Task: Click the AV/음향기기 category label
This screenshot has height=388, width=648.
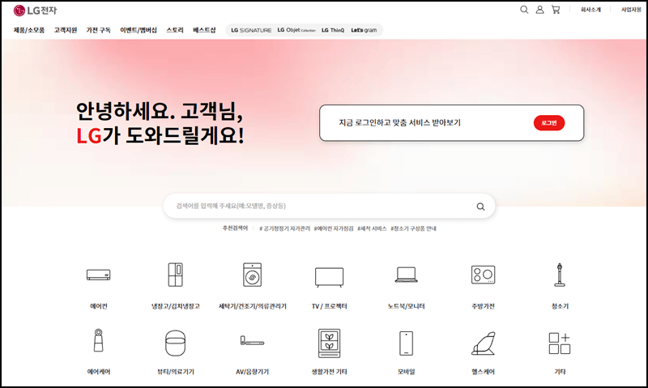Action: pyautogui.click(x=252, y=372)
